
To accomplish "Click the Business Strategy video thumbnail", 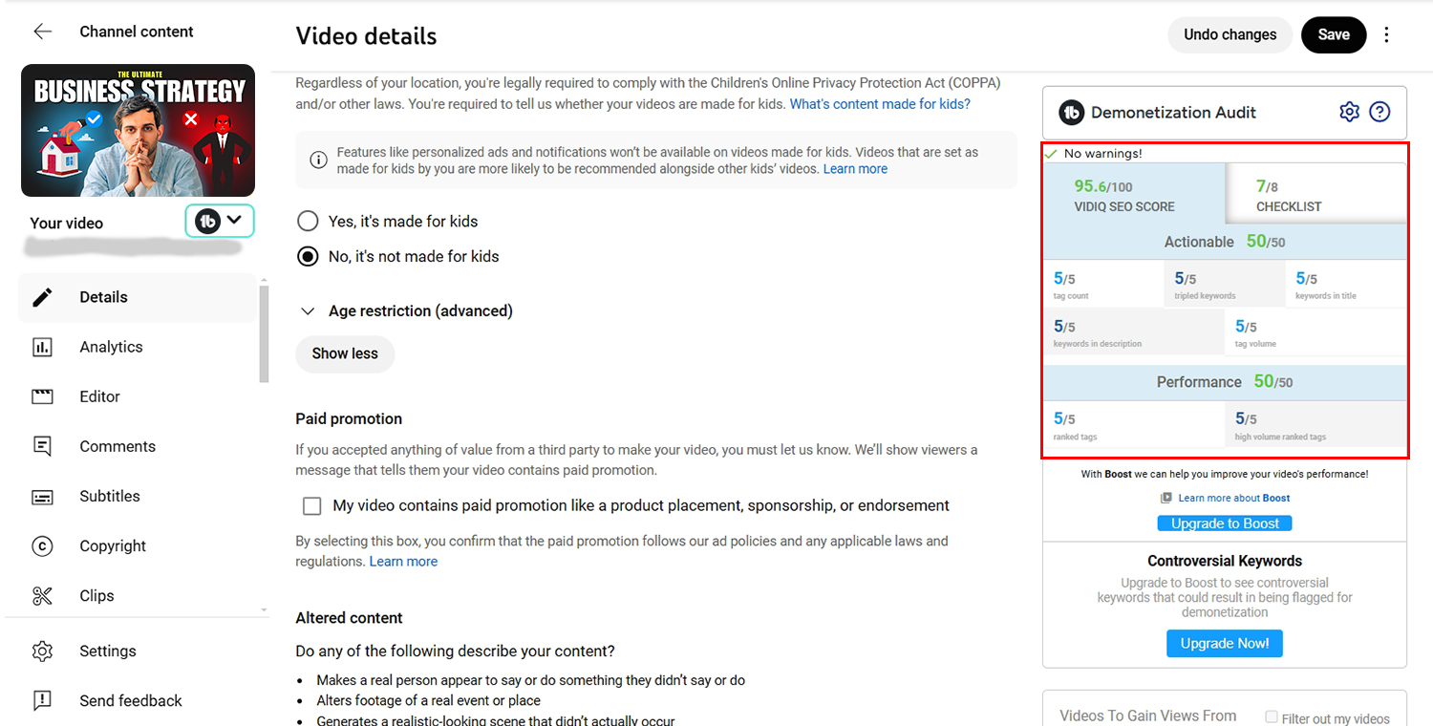I will pos(138,130).
